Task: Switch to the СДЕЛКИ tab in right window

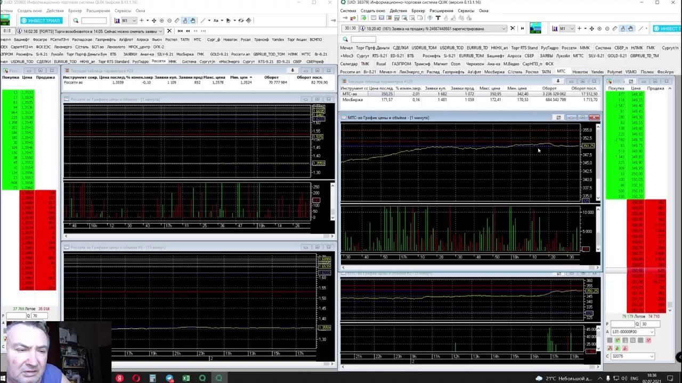Action: coord(400,48)
